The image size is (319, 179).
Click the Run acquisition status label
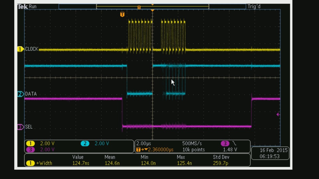pyautogui.click(x=33, y=6)
